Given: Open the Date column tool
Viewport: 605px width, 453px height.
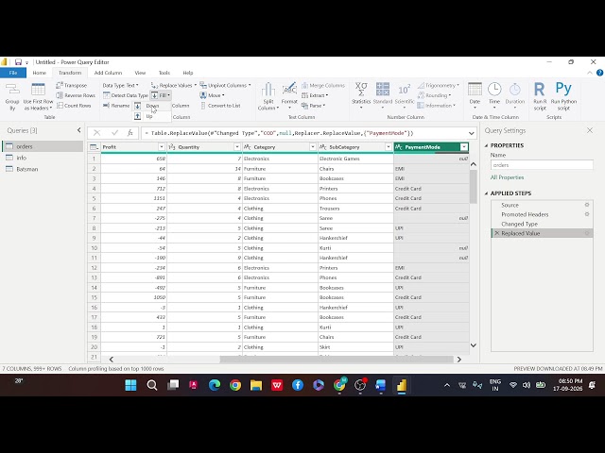Looking at the screenshot, I should (475, 95).
